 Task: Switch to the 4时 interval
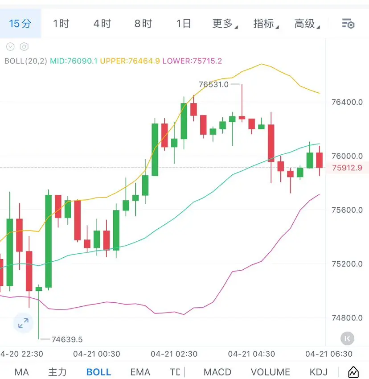point(102,24)
